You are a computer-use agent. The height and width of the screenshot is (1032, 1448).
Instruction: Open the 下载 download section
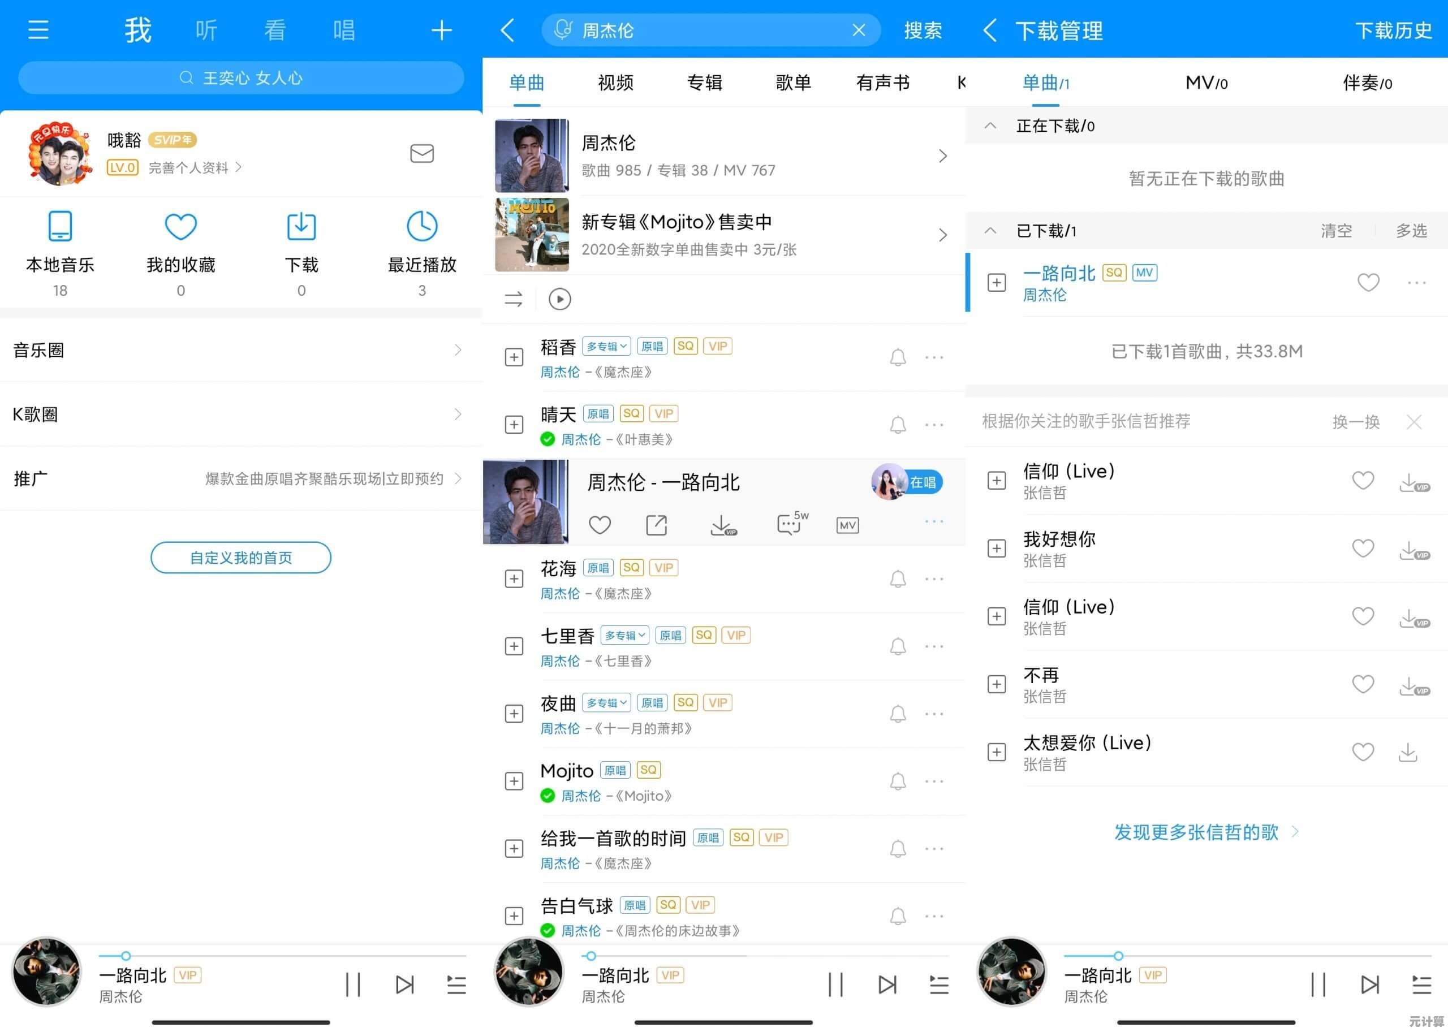pos(301,253)
